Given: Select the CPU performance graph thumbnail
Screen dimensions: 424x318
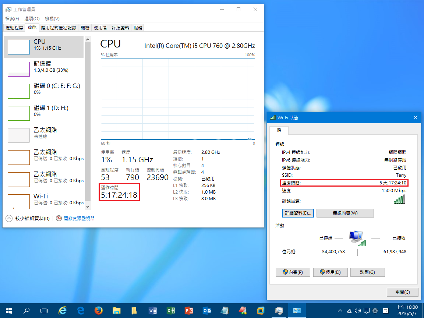Looking at the screenshot, I should (x=19, y=47).
